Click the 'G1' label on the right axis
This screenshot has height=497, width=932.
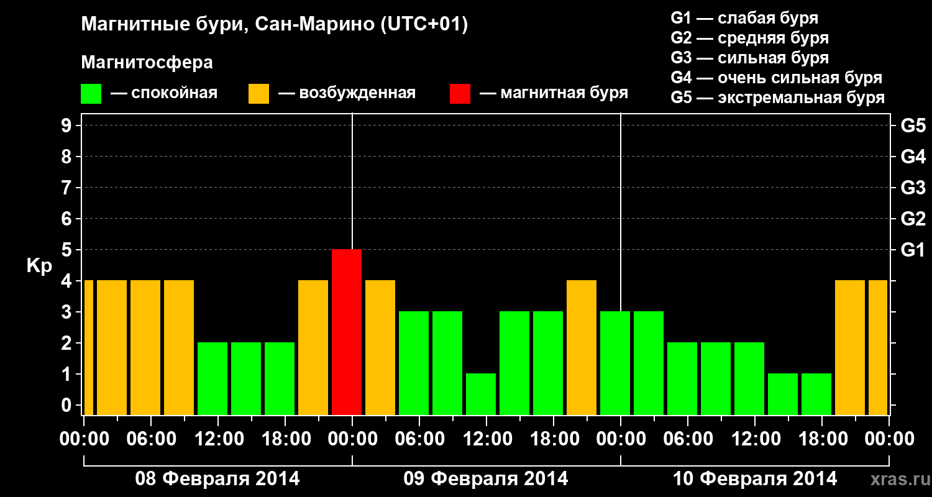tap(913, 250)
